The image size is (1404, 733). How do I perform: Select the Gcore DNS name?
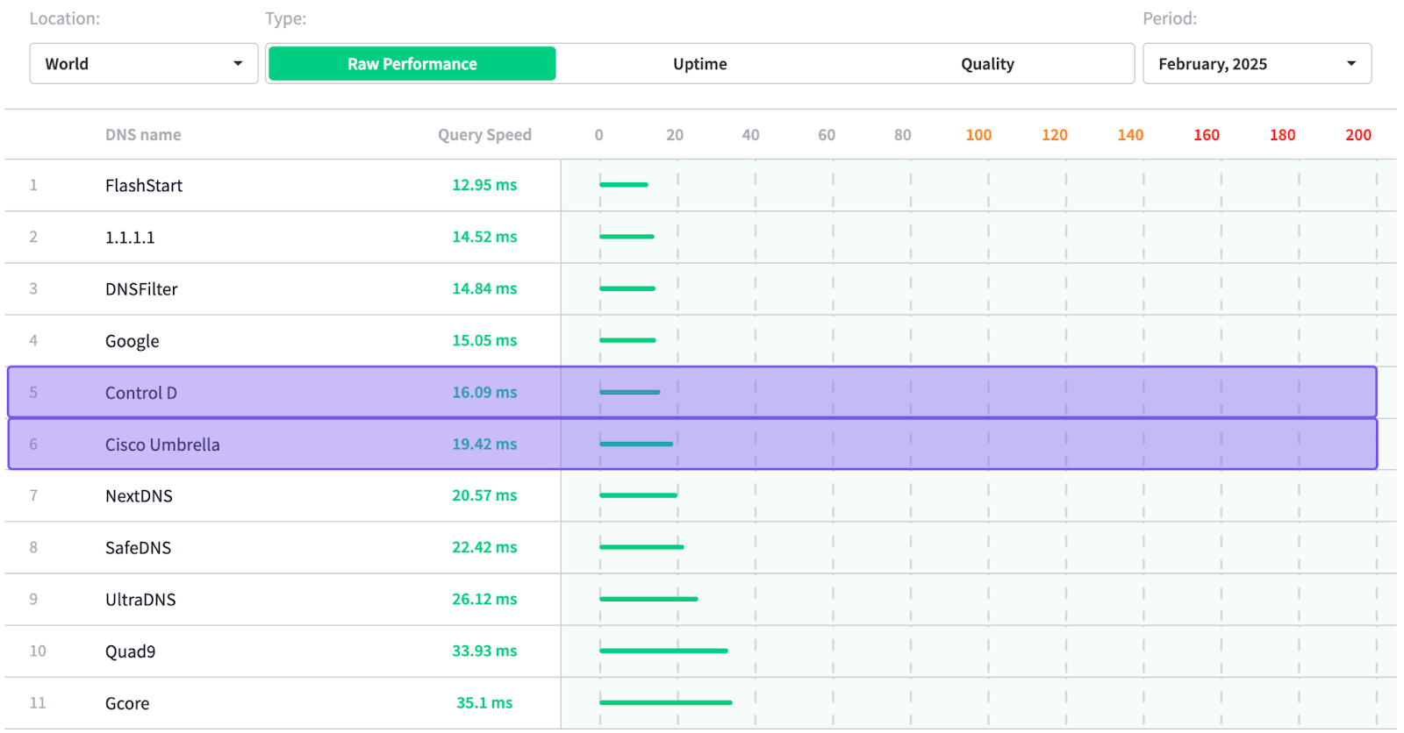pyautogui.click(x=127, y=703)
